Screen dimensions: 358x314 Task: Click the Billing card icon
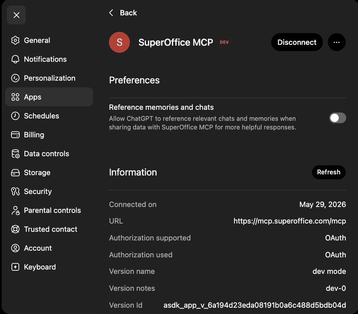(15, 135)
